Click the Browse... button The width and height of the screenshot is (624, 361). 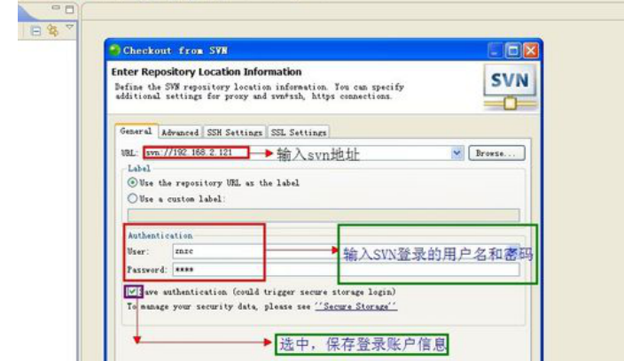[x=496, y=153]
